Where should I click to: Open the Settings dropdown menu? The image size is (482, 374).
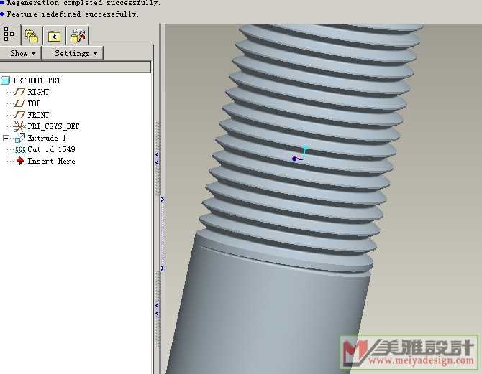point(73,53)
